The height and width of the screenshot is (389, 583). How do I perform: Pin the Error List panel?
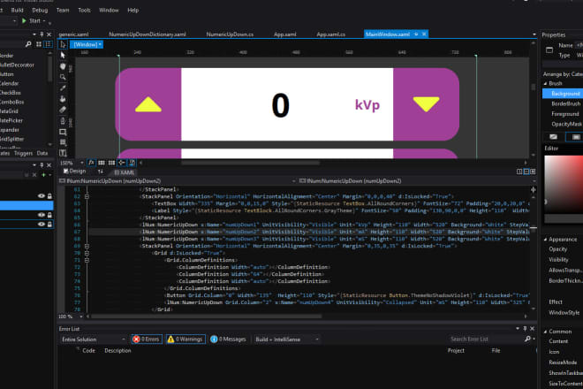(x=525, y=328)
